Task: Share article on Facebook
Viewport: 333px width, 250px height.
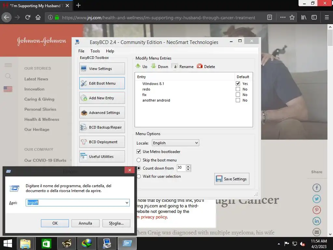Action: coord(317,188)
